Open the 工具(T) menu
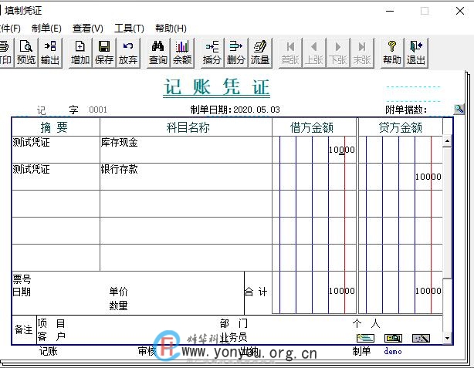The image size is (474, 368). [x=129, y=29]
